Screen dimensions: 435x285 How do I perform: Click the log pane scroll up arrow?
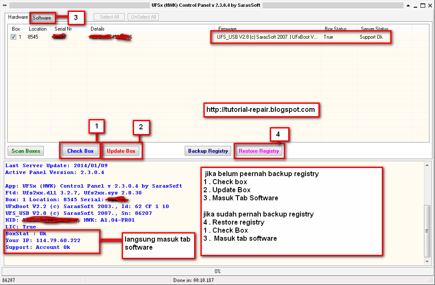(427, 165)
